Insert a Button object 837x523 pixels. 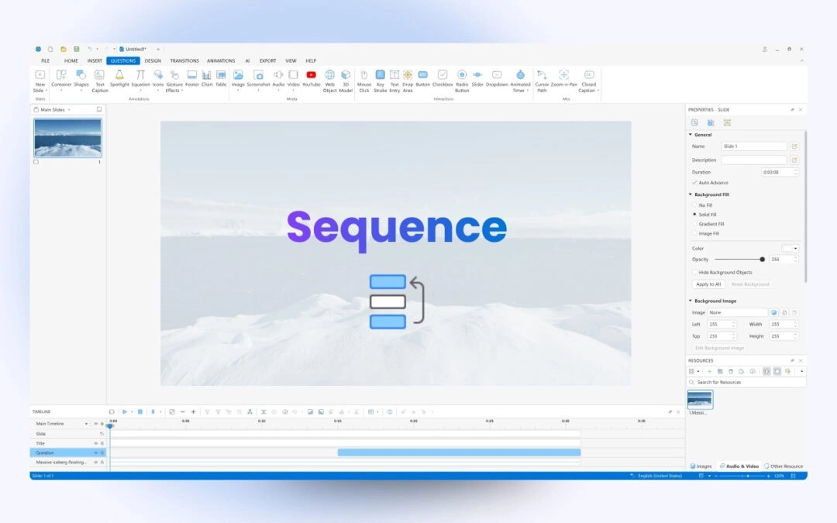click(x=423, y=78)
